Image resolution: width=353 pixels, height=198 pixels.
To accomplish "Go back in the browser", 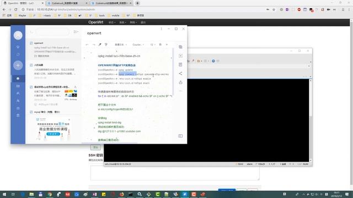I will 4,9.
